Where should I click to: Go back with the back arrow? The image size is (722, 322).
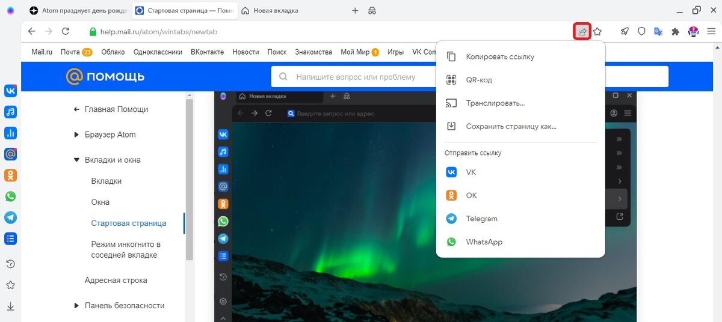[32, 31]
